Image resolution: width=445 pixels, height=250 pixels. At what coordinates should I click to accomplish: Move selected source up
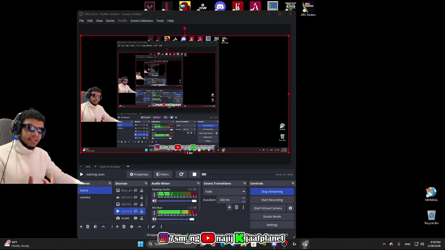(139, 227)
